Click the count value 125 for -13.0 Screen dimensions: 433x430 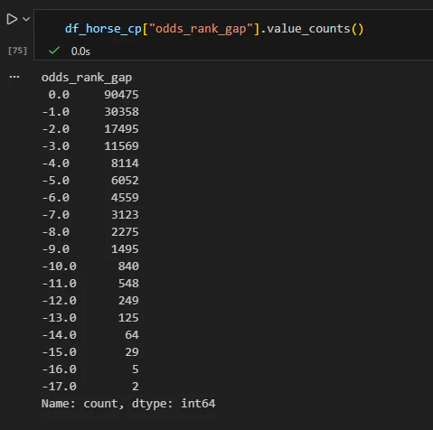tap(128, 318)
